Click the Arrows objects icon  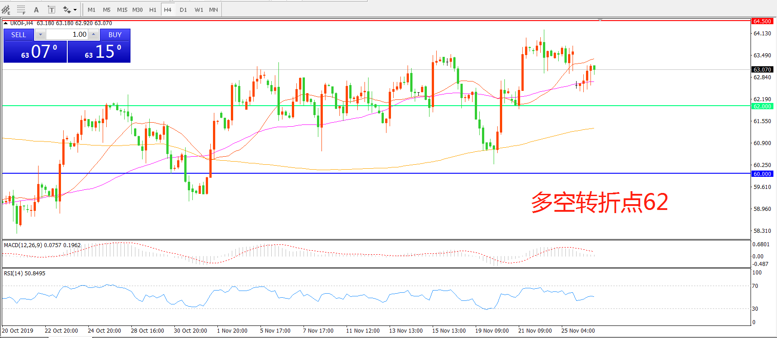tap(67, 9)
